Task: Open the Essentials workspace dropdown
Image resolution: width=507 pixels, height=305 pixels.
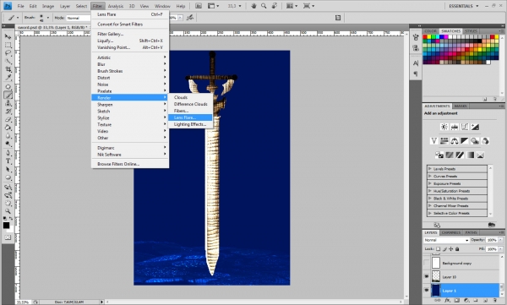Action: point(463,6)
